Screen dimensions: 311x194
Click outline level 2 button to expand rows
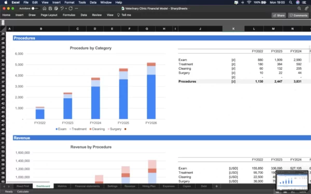3,24
